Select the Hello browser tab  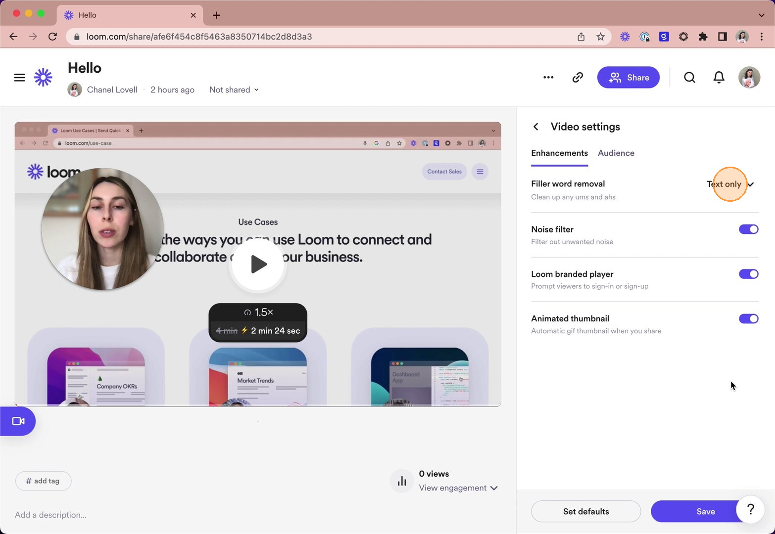(130, 15)
